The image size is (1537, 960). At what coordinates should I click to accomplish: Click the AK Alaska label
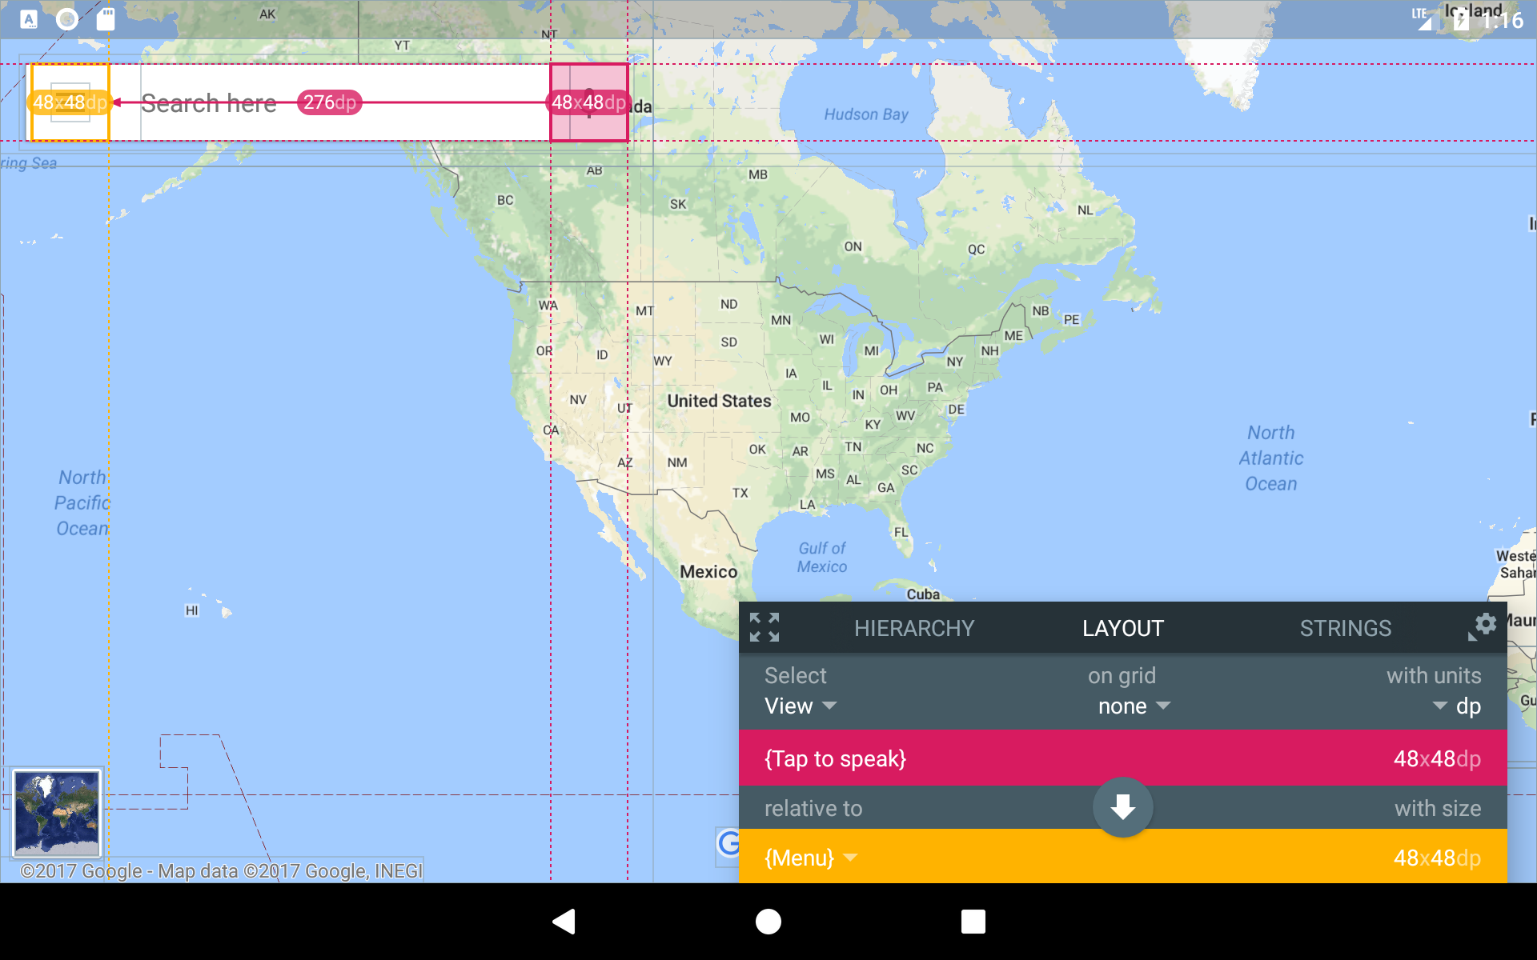(x=267, y=14)
